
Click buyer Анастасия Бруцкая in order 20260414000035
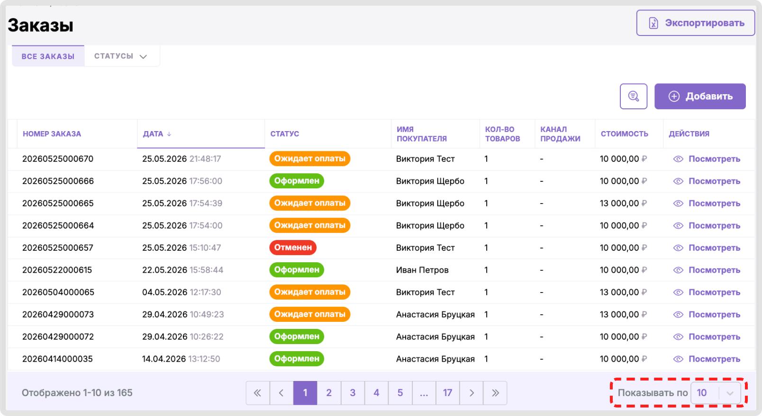point(435,359)
